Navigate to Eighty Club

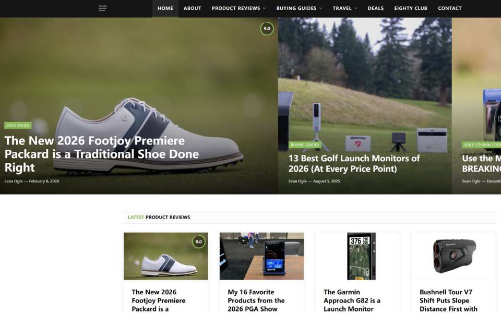coord(410,8)
